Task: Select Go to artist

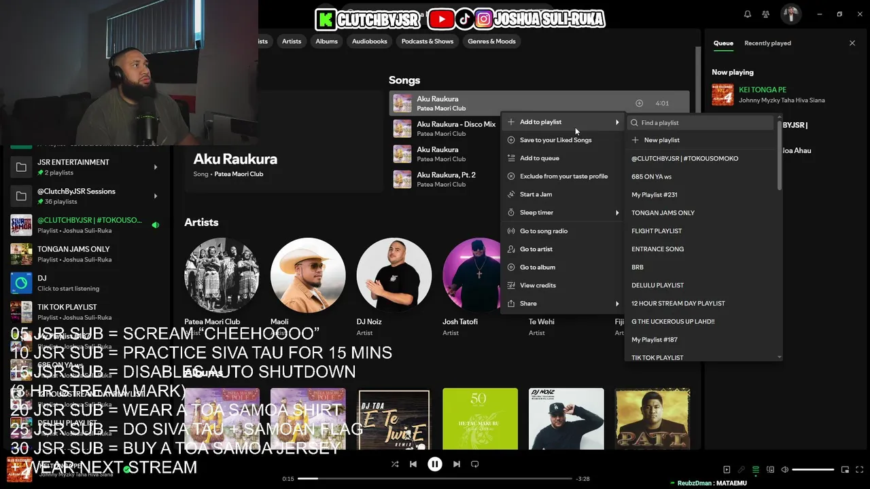Action: [563, 249]
